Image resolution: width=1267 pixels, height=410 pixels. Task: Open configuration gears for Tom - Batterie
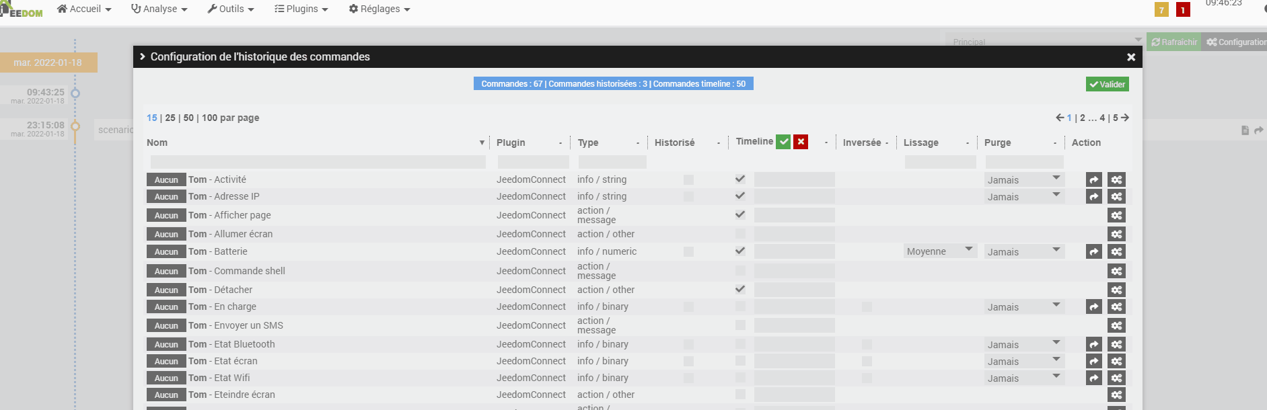pos(1116,251)
